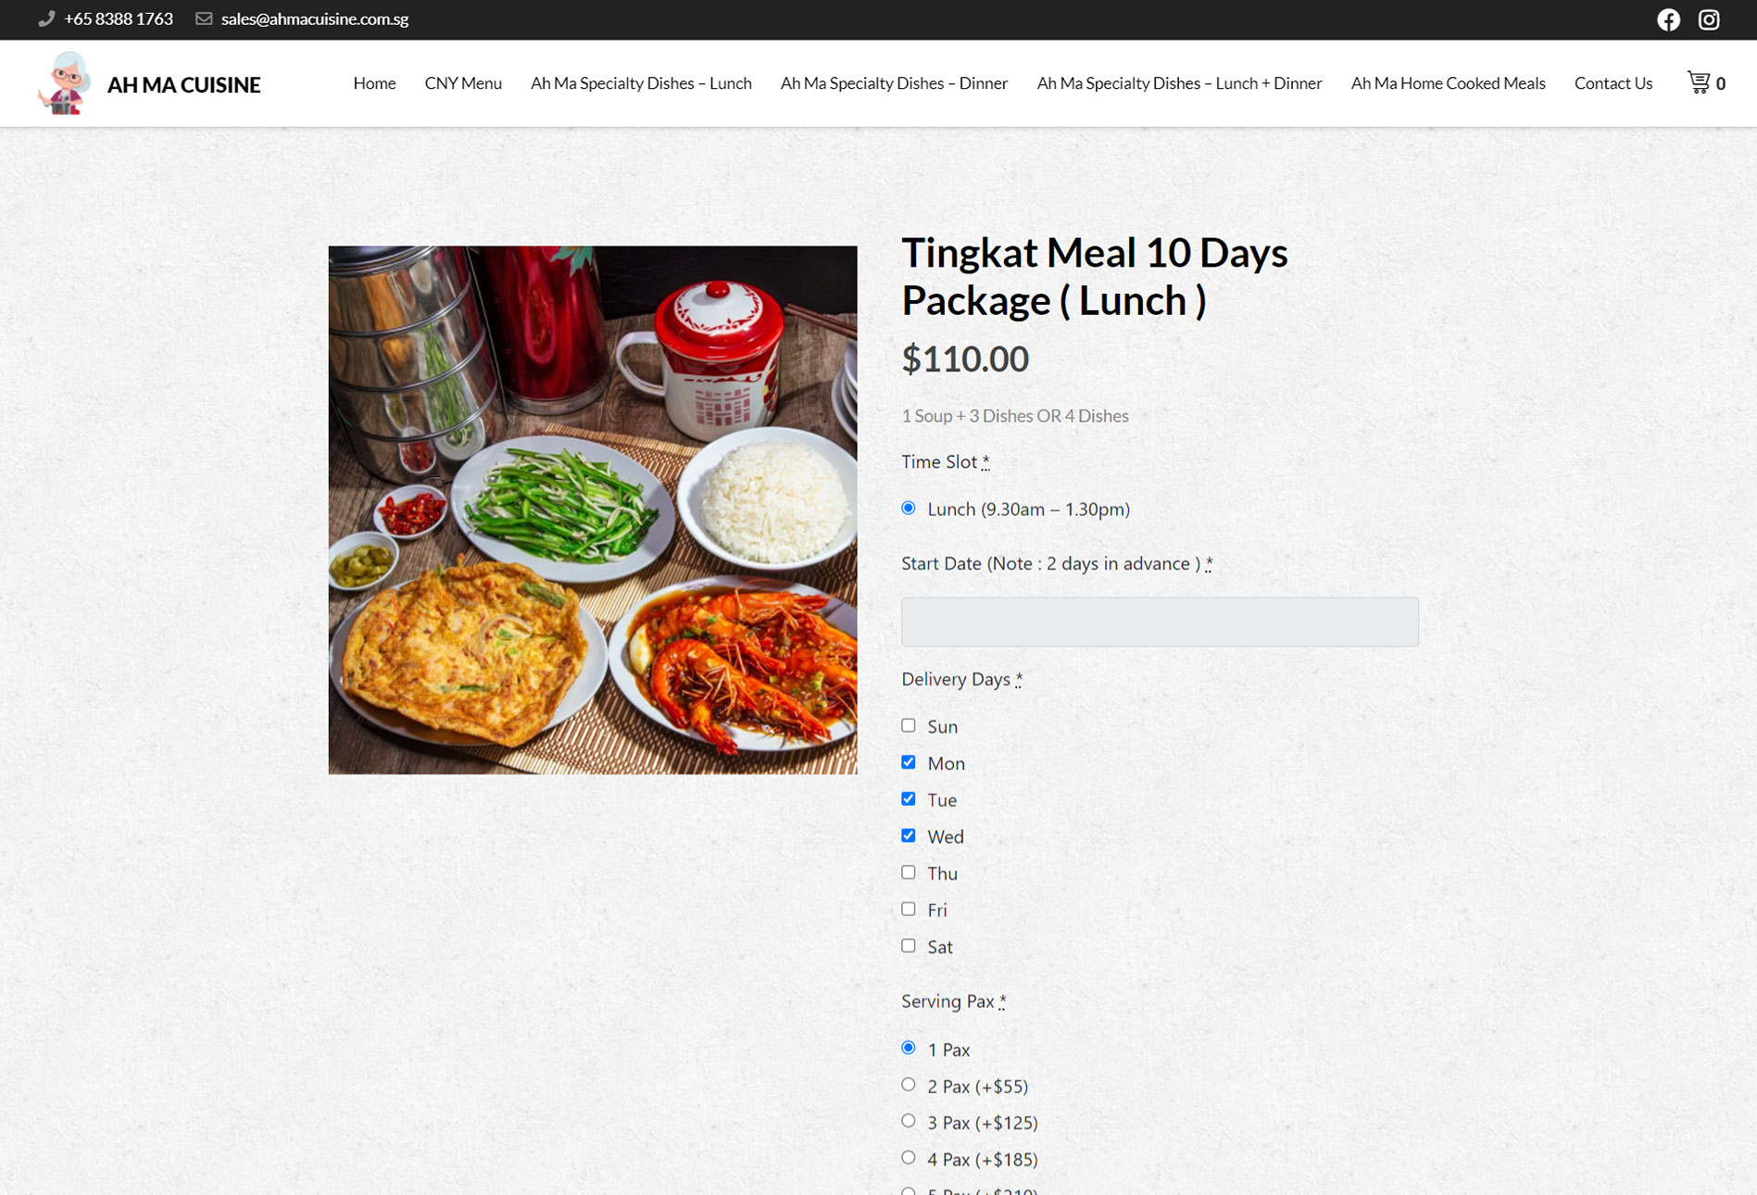The width and height of the screenshot is (1757, 1195).
Task: Open the CNY Menu page
Action: tap(463, 83)
